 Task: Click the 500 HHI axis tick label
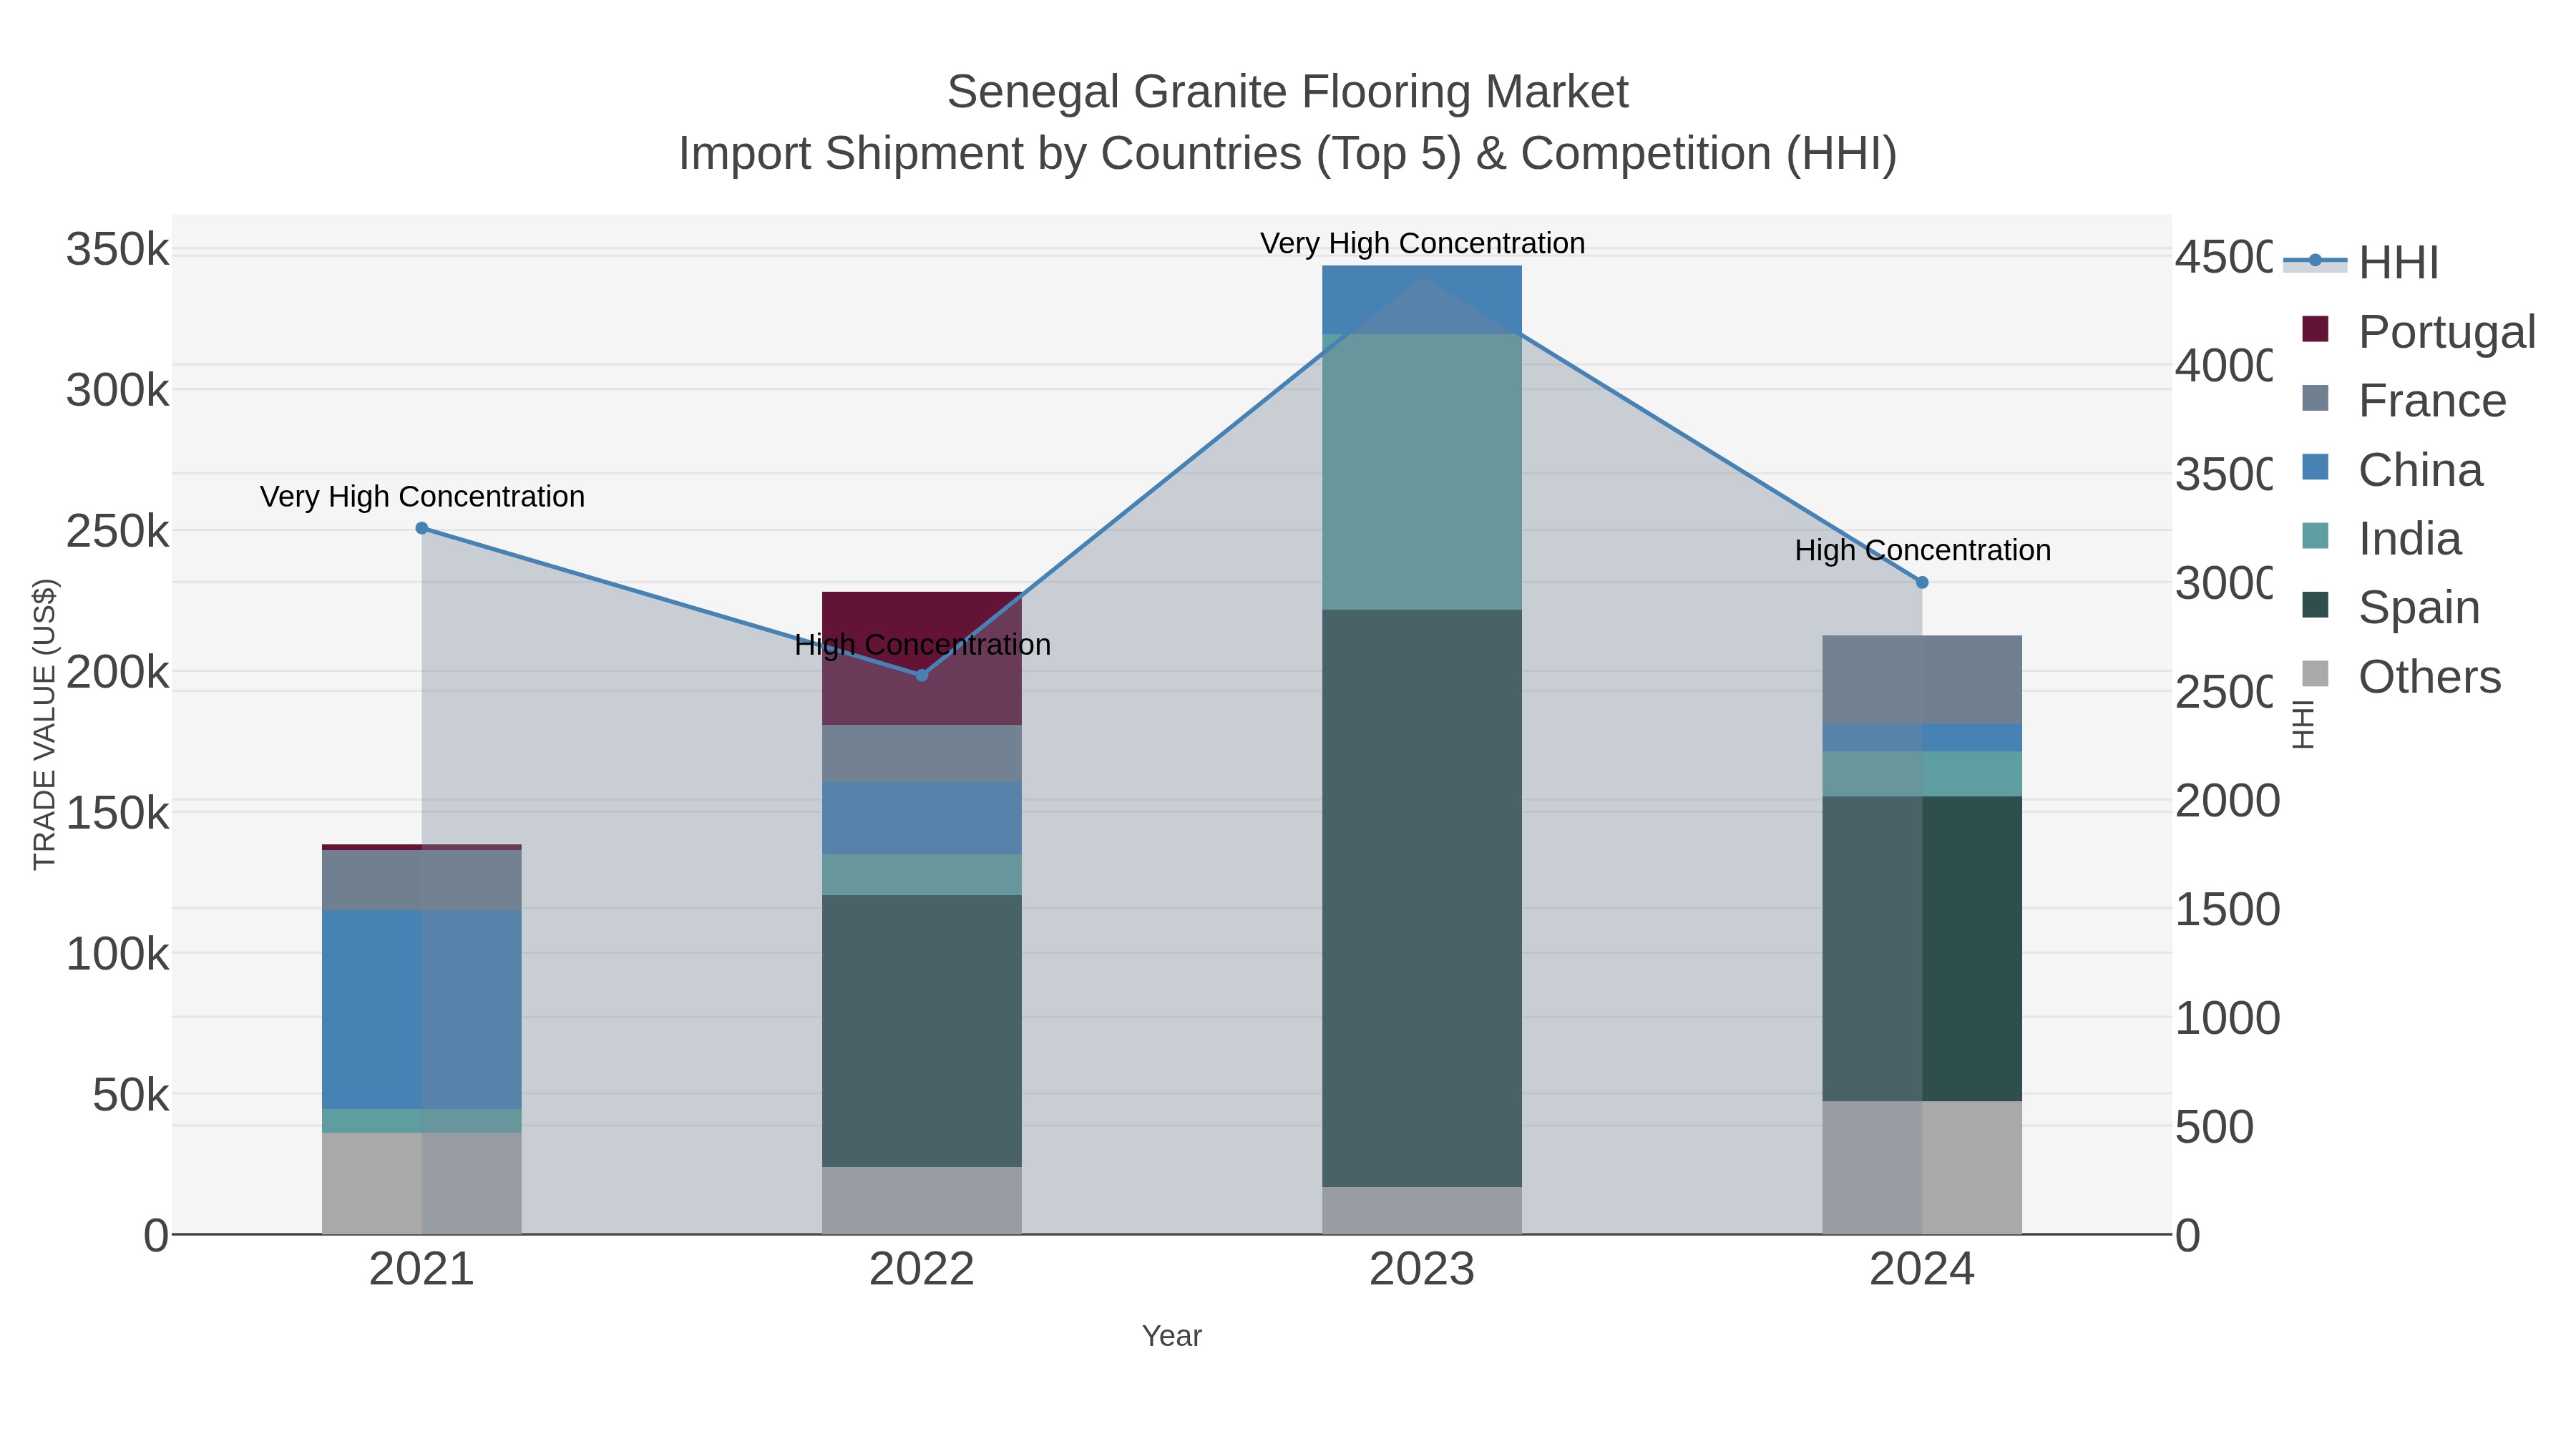(2215, 1128)
